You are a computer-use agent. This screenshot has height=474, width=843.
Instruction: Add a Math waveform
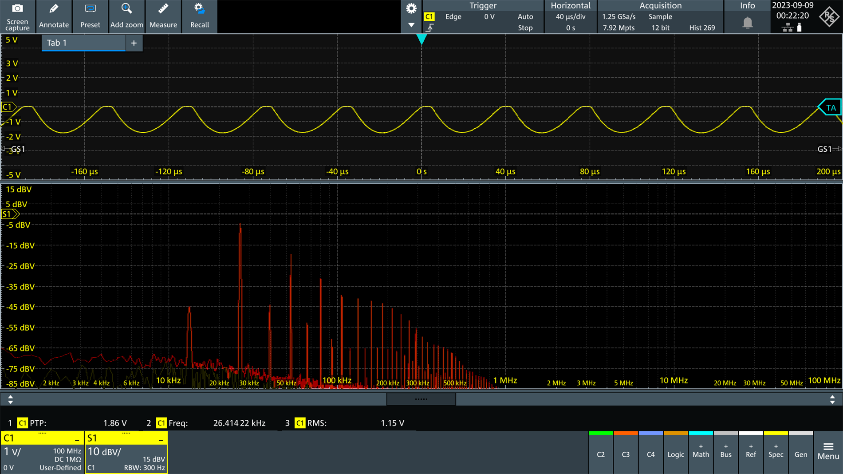click(701, 453)
